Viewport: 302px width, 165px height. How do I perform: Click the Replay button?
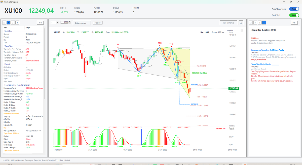pos(97,23)
